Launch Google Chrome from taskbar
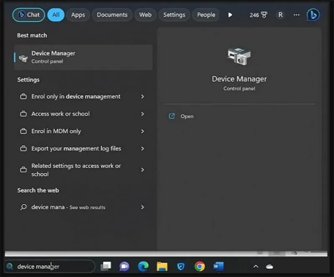This screenshot has height=277, width=334. 200,266
